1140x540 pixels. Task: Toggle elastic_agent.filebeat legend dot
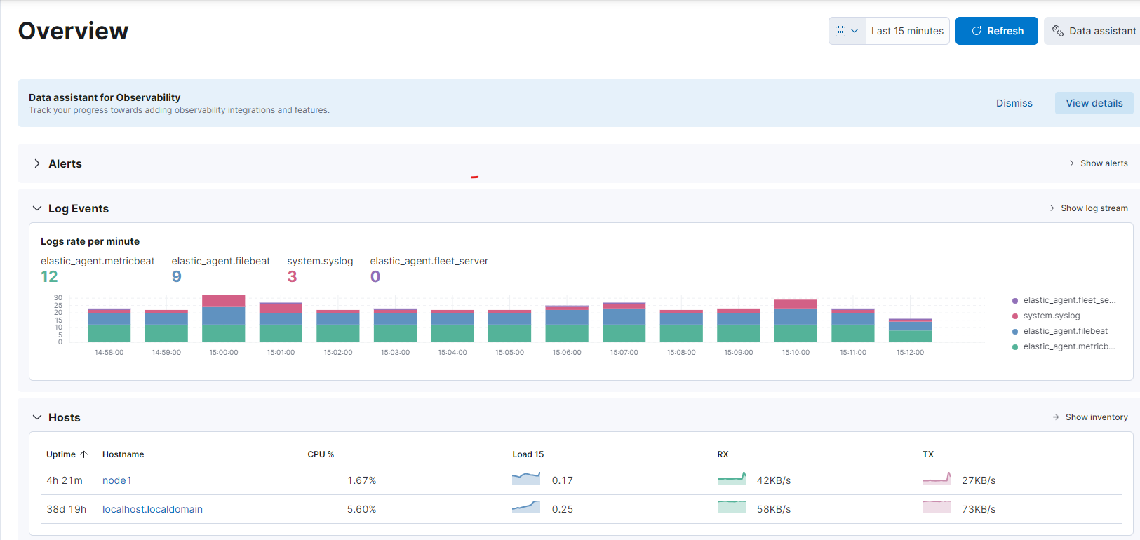pyautogui.click(x=1015, y=332)
